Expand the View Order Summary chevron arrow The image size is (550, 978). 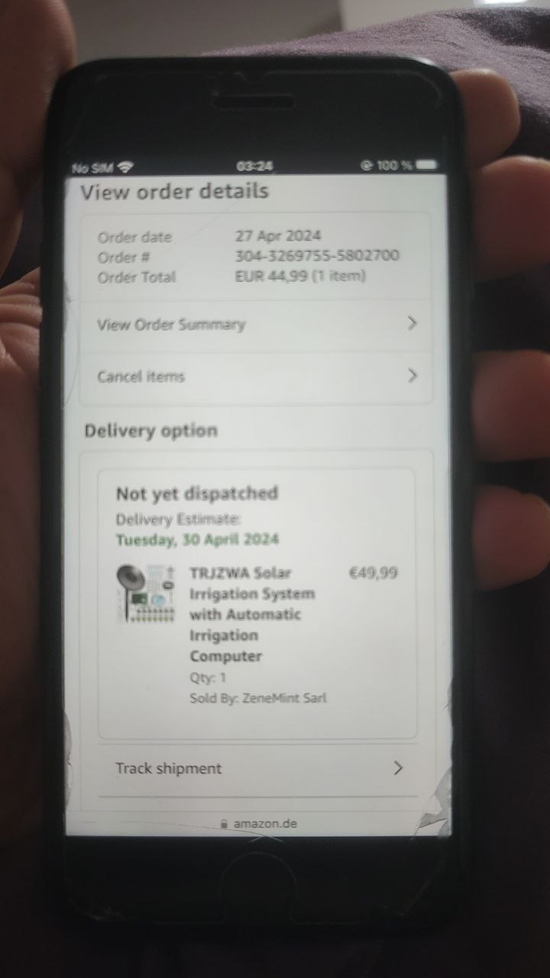click(x=412, y=323)
